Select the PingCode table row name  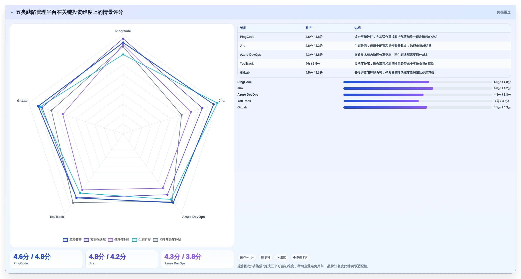247,37
